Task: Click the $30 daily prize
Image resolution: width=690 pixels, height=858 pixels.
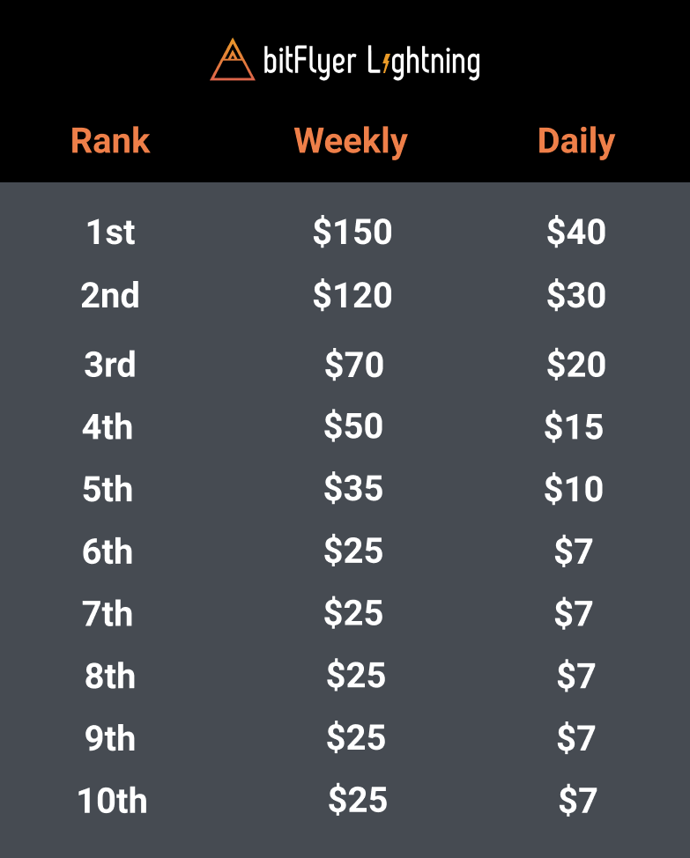Action: pos(576,295)
